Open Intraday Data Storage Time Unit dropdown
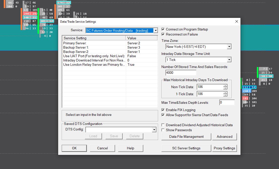The image size is (279, 169). click(229, 60)
